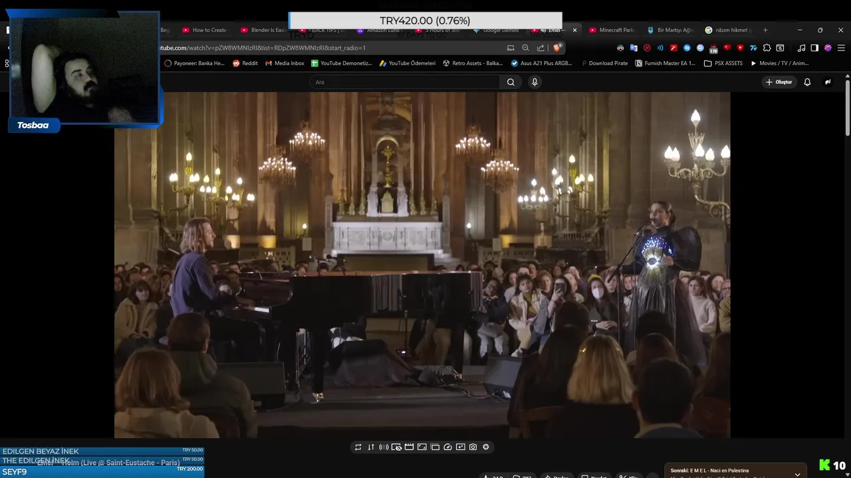Screen dimensions: 851x478
Task: Open YouTube Demonetiz bookmark
Action: point(342,63)
